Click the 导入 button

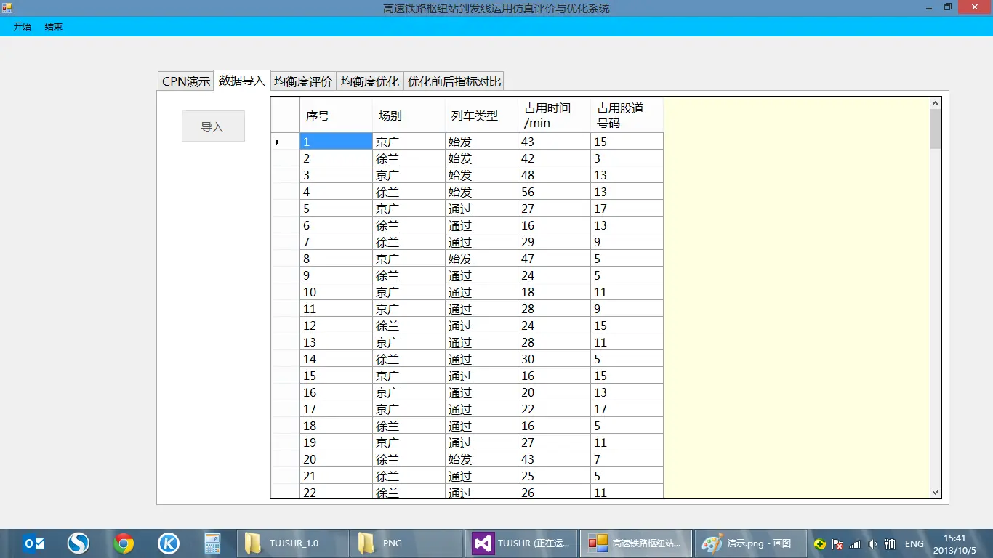pos(213,126)
